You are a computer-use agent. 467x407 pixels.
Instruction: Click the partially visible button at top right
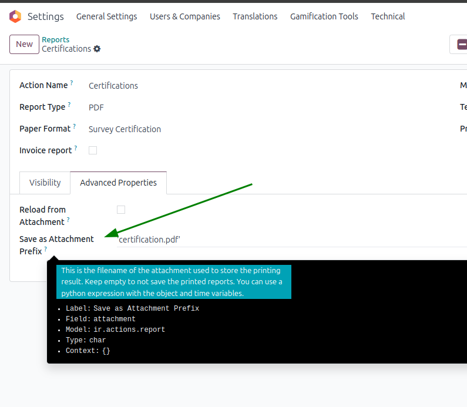[459, 45]
